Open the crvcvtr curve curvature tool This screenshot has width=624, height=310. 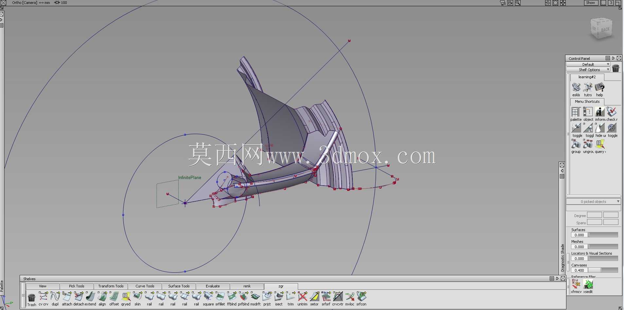pos(338,297)
